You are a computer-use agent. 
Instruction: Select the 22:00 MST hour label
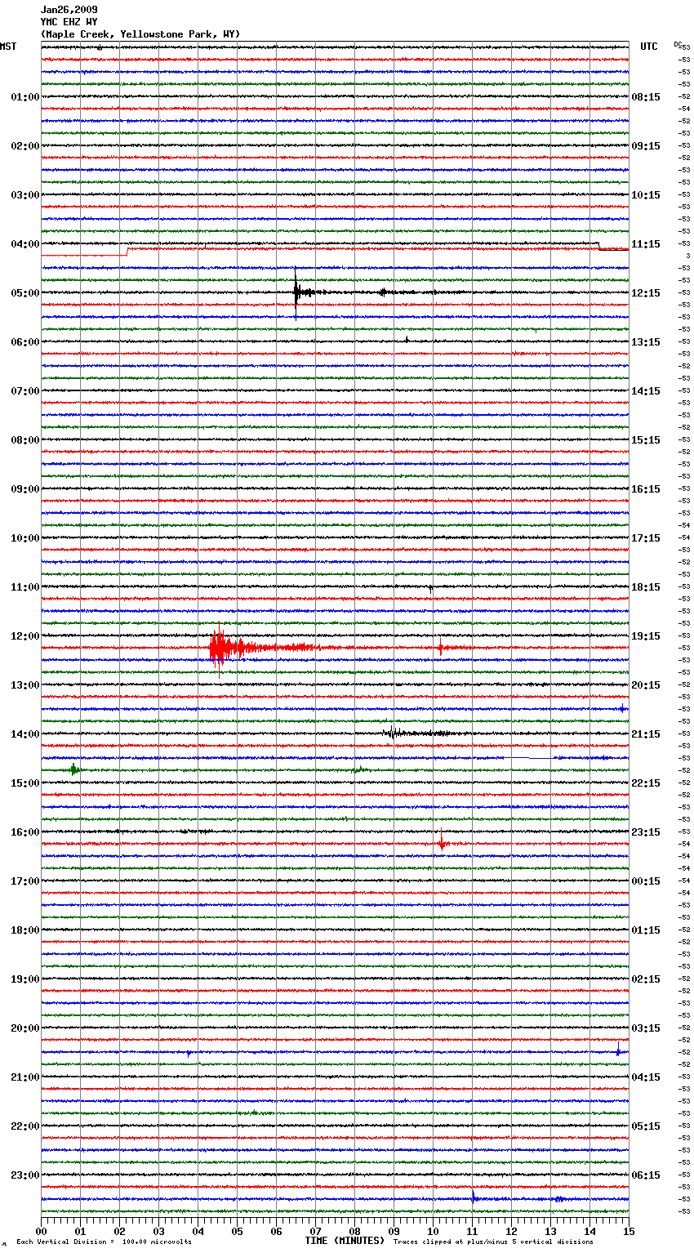point(24,1126)
